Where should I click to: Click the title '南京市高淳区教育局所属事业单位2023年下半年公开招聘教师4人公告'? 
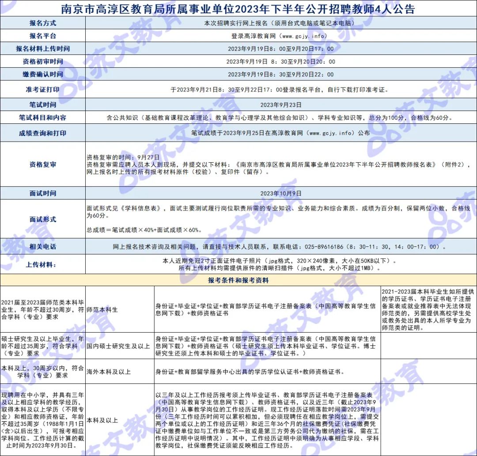coord(238,8)
